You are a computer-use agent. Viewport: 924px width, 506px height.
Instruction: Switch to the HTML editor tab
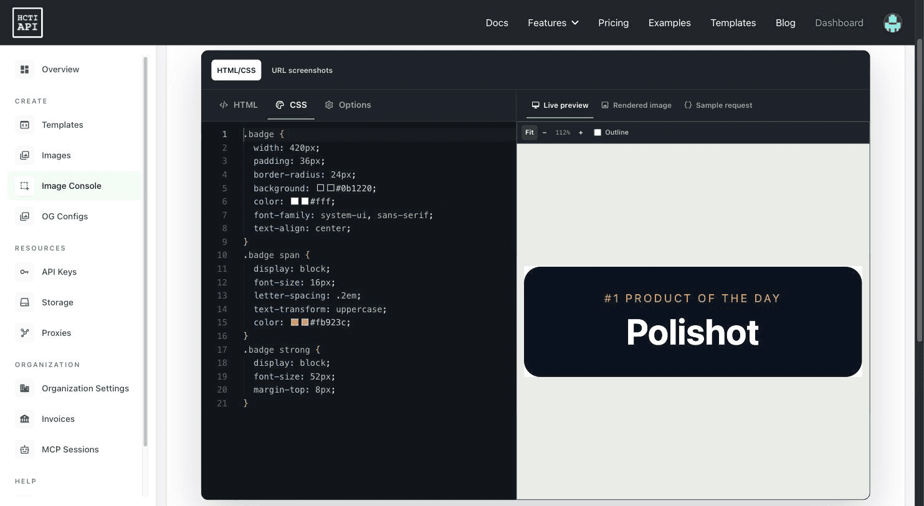click(x=239, y=105)
